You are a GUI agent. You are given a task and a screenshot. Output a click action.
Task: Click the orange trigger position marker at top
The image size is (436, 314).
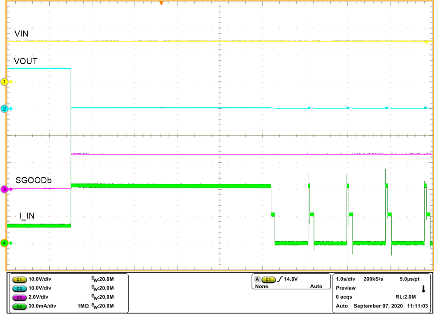[161, 3]
